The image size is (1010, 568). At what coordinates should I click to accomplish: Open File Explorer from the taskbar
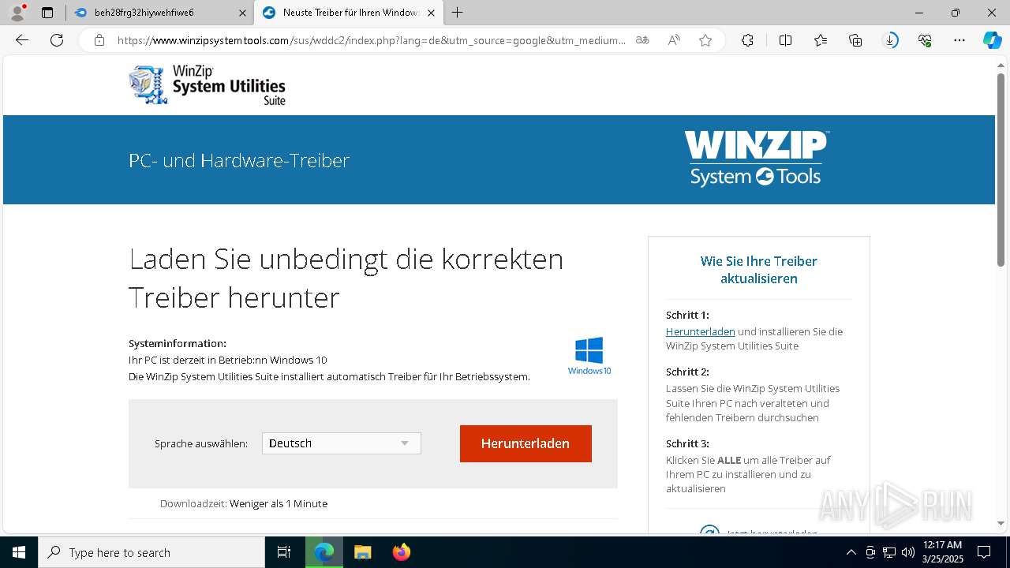362,552
